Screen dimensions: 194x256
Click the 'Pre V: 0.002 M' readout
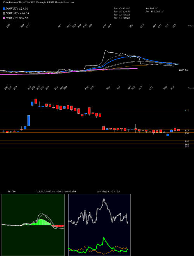[x=154, y=12]
